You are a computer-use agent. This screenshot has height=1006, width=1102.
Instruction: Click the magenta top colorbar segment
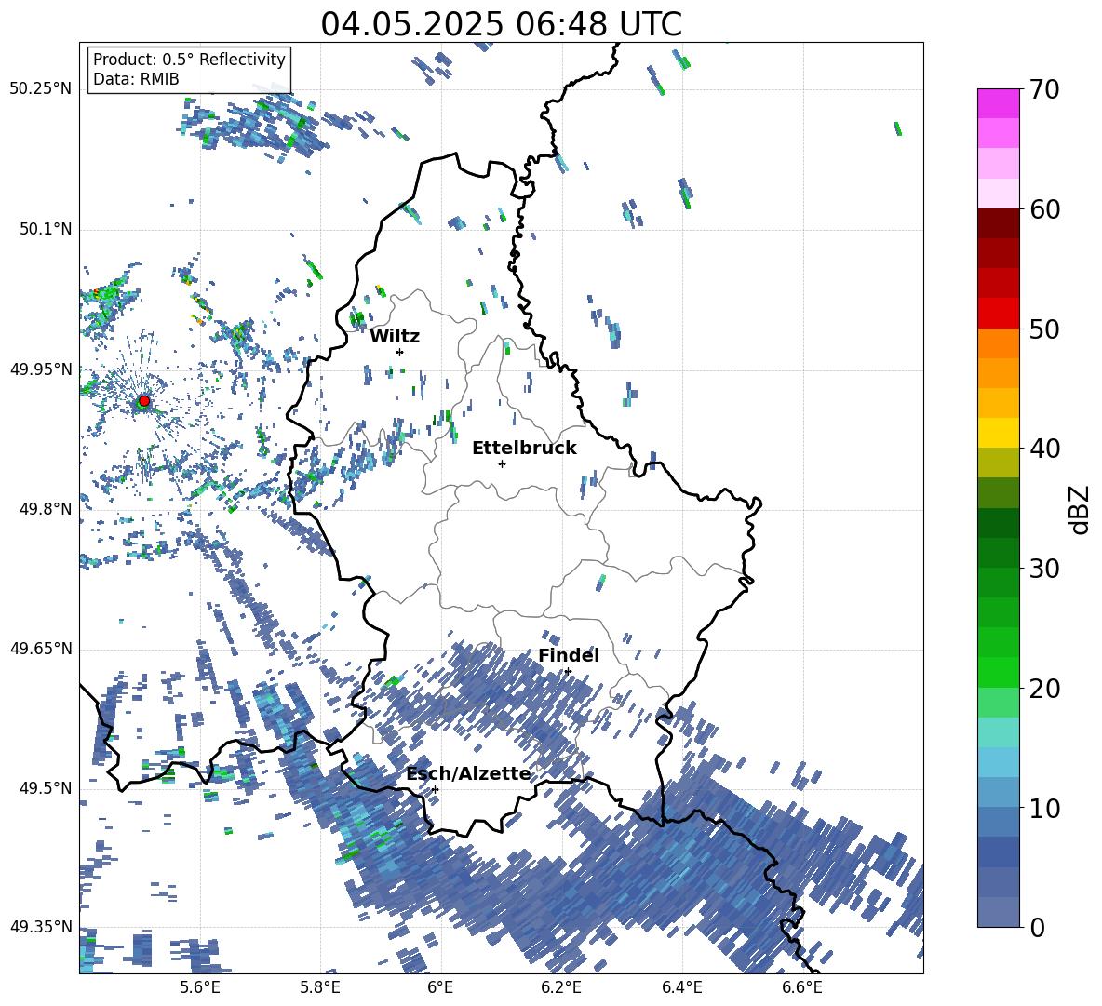pyautogui.click(x=998, y=103)
